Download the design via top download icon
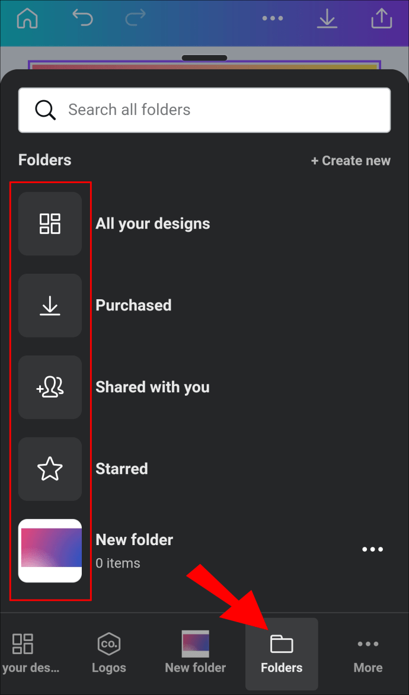This screenshot has width=409, height=695. [327, 18]
